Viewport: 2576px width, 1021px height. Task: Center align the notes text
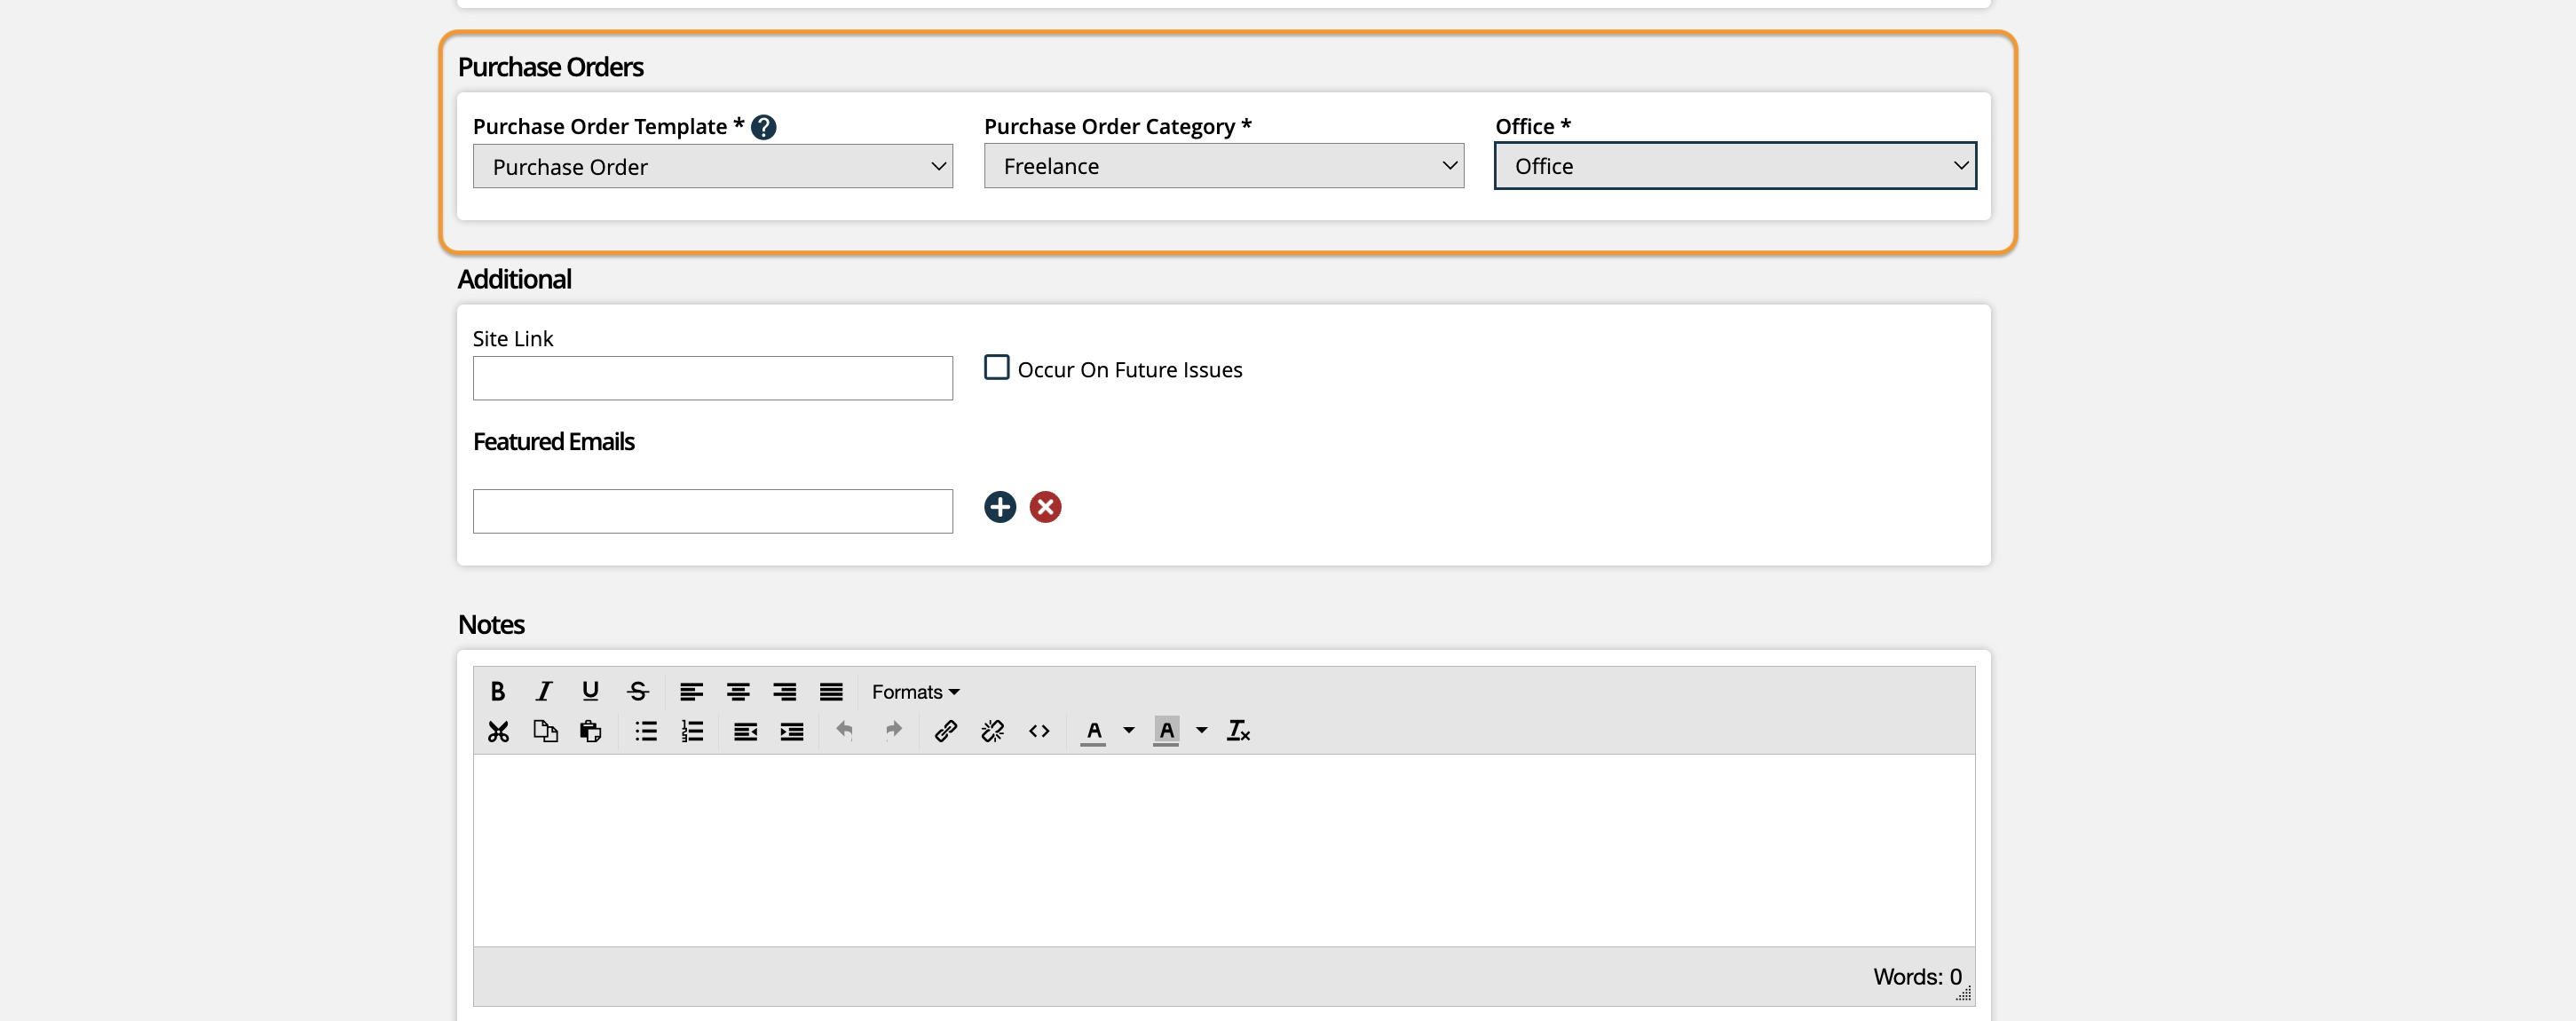click(x=738, y=691)
